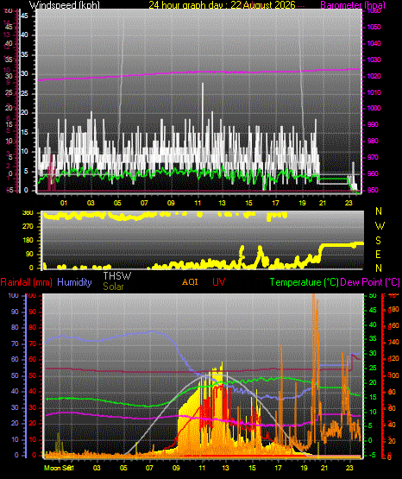Click the 'W' compass label
402x479 pixels.
pyautogui.click(x=380, y=226)
